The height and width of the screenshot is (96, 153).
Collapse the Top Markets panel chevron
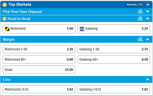[148, 4]
